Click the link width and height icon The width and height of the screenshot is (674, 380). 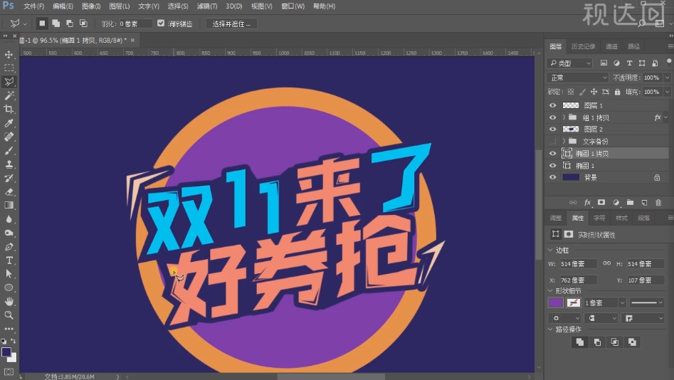tap(606, 263)
